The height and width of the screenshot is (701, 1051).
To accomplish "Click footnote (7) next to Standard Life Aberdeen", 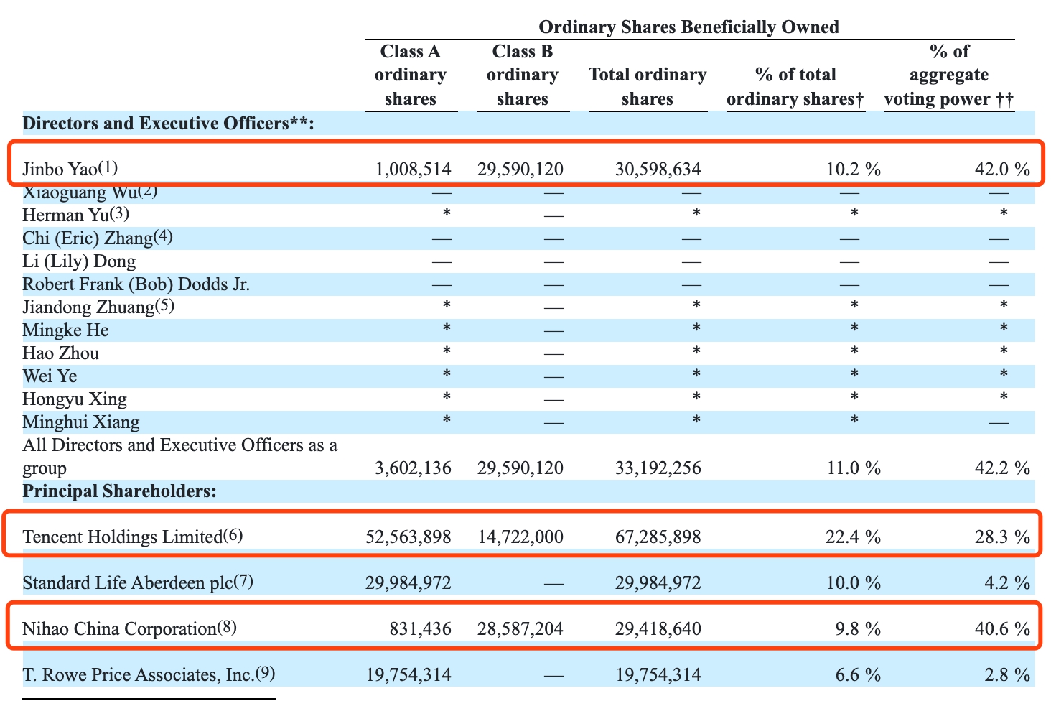I will click(x=244, y=581).
